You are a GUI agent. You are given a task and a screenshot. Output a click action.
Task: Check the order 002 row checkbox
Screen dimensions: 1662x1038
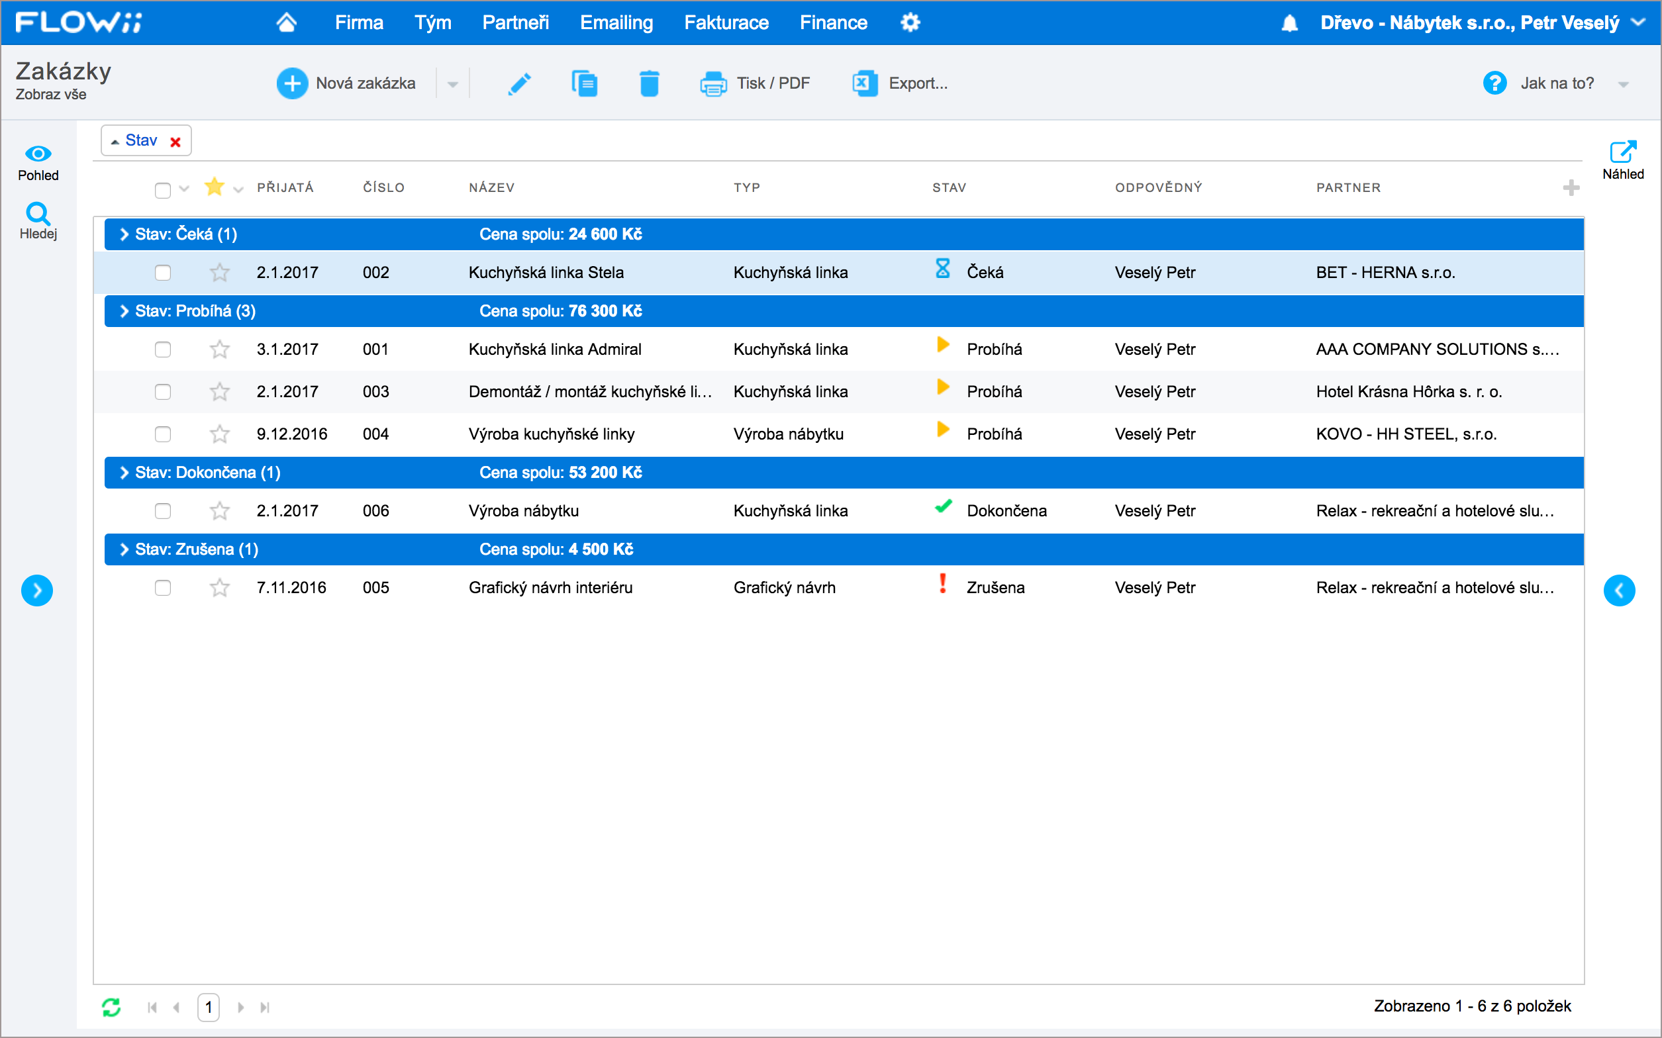coord(163,273)
